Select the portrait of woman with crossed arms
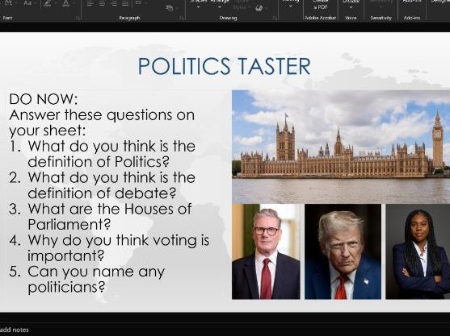 tap(418, 251)
